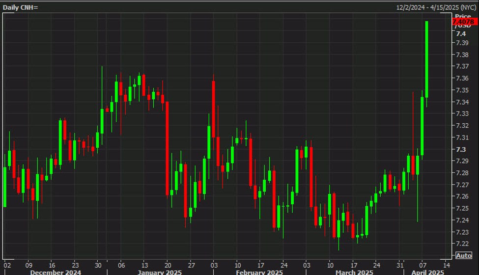Click the 23 date tick in December
The height and width of the screenshot is (275, 479).
tap(75, 265)
